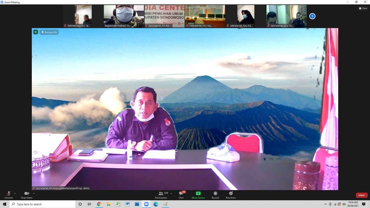Click the red Leave button
Image resolution: width=370 pixels, height=208 pixels.
tap(362, 195)
